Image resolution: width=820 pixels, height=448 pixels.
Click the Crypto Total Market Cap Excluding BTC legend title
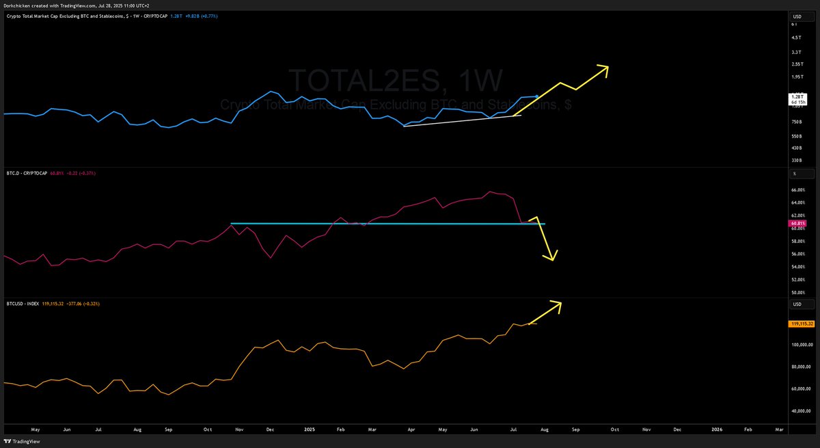(x=85, y=16)
